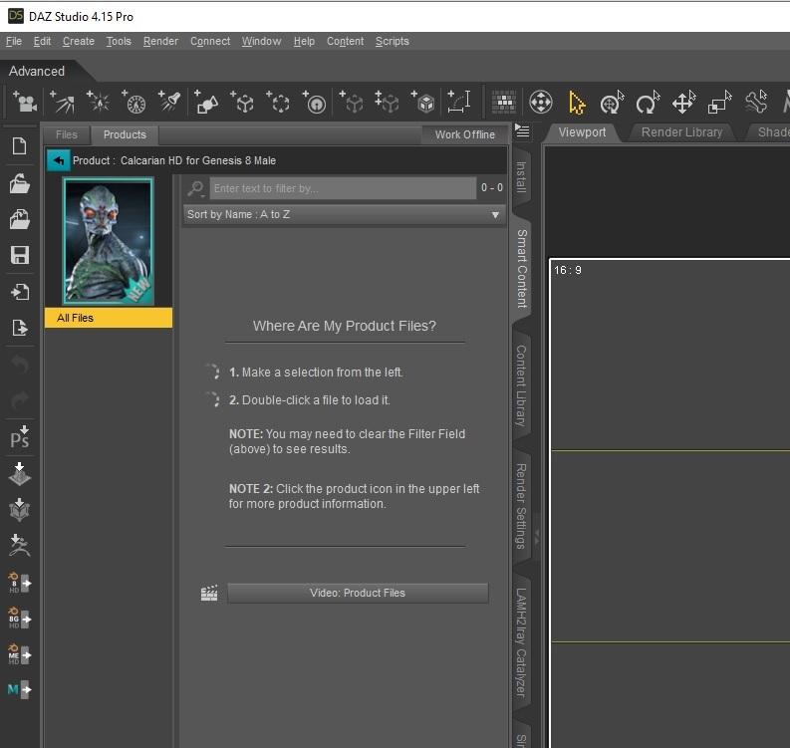The height and width of the screenshot is (748, 790).
Task: Click the Calcarian HD product thumbnail
Action: coord(108,241)
